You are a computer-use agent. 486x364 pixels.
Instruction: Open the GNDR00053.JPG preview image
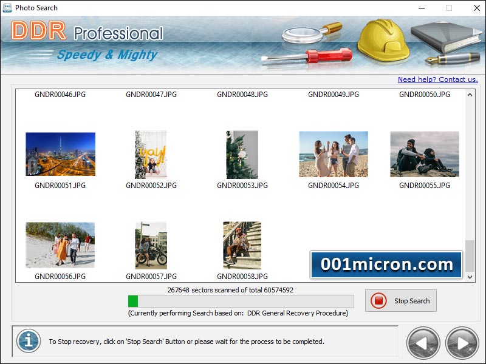point(242,155)
